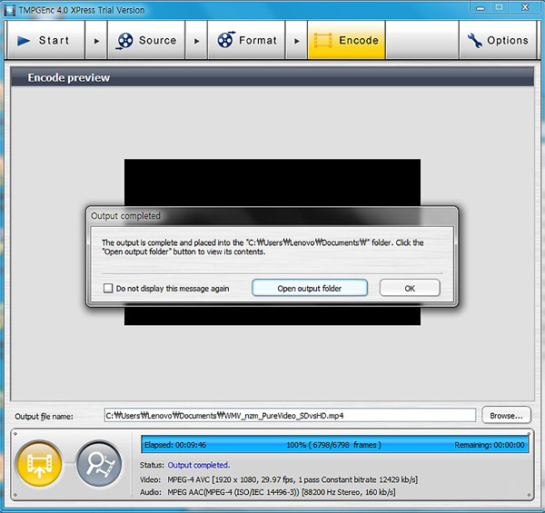Focus the Output file name path field

tap(290, 416)
